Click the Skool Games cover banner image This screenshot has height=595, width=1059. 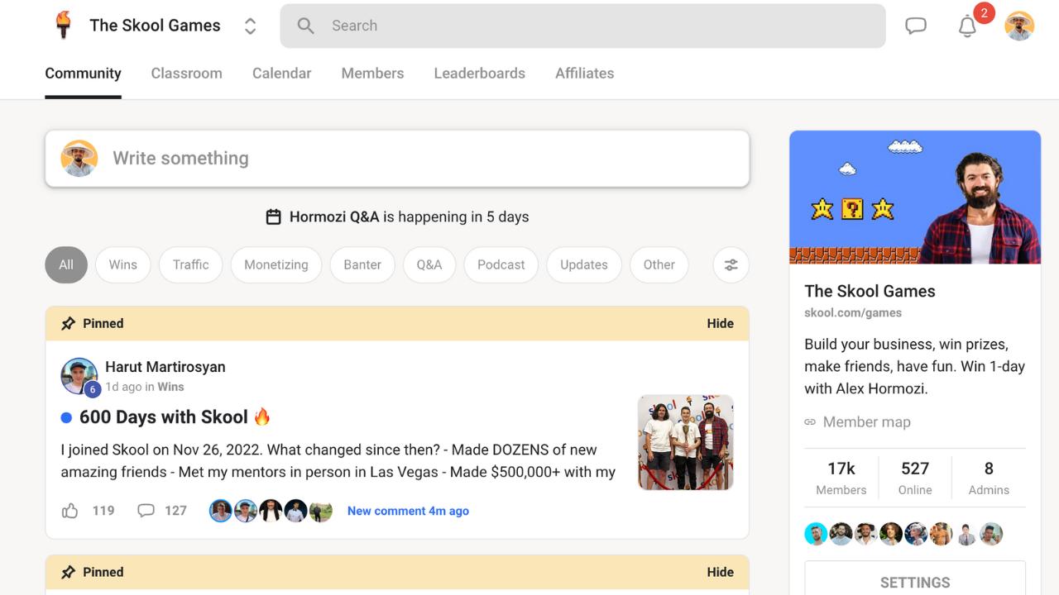point(915,198)
